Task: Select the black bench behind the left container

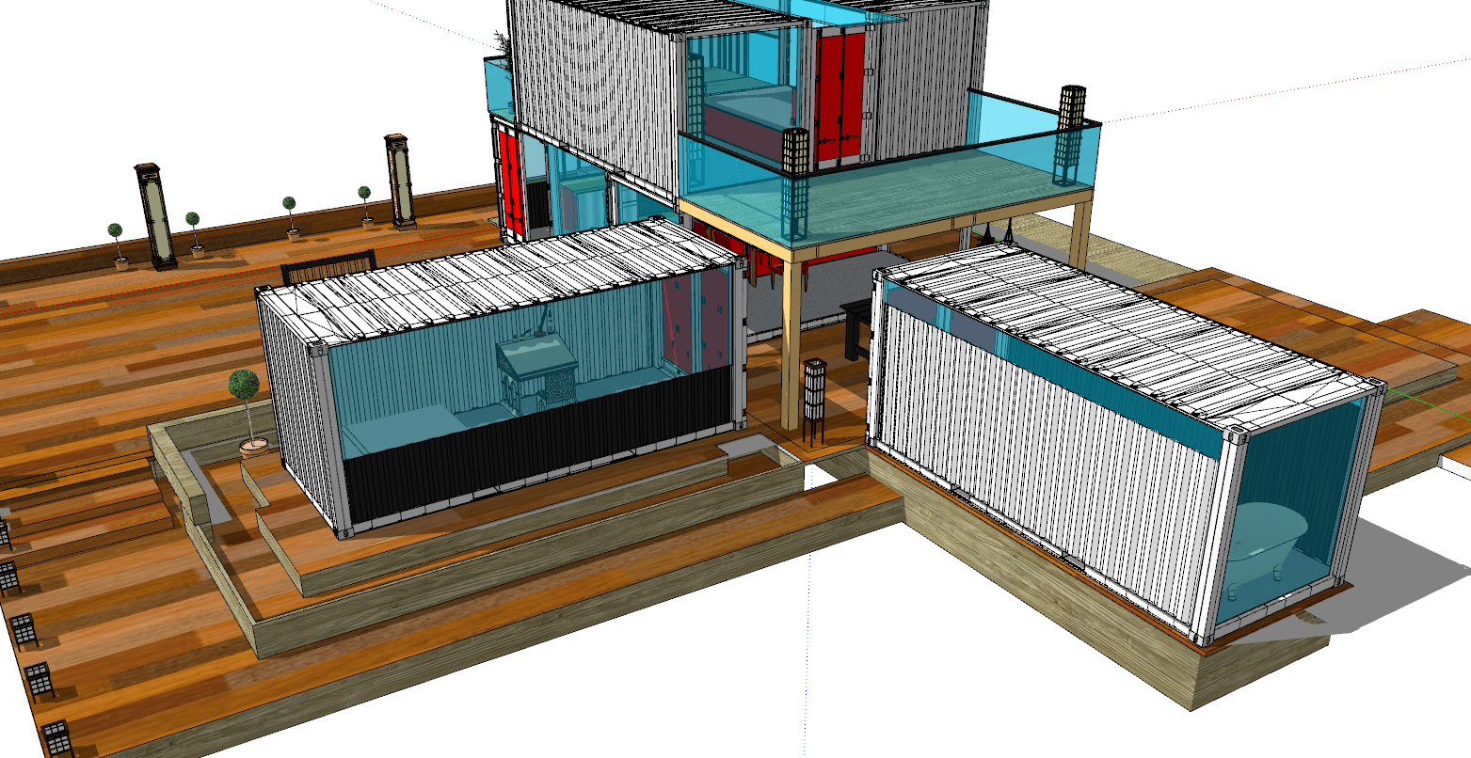Action: coord(328,267)
